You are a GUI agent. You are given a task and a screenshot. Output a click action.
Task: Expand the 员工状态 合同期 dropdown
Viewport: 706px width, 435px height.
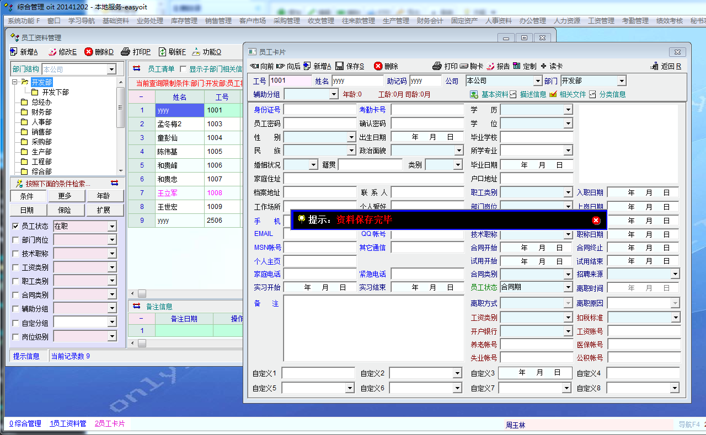pyautogui.click(x=569, y=288)
